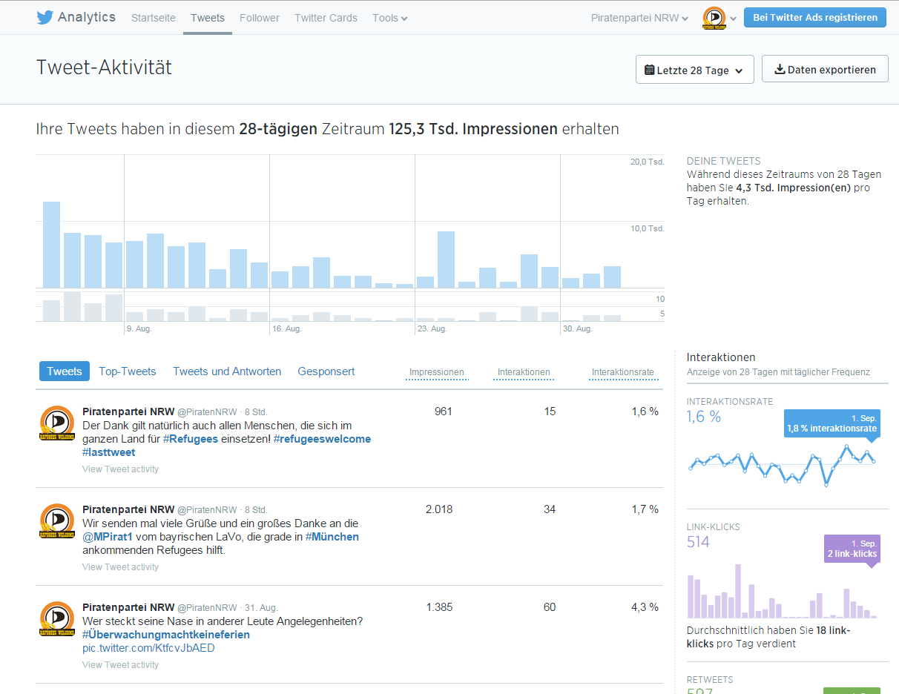899x694 pixels.
Task: Click the chevron next to profile avatar
Action: tap(733, 19)
